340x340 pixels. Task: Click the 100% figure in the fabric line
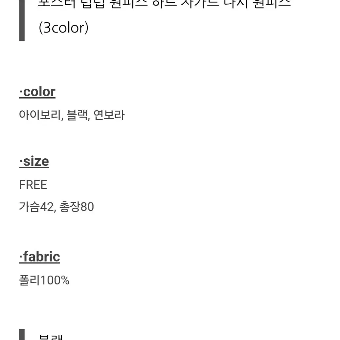(x=55, y=280)
